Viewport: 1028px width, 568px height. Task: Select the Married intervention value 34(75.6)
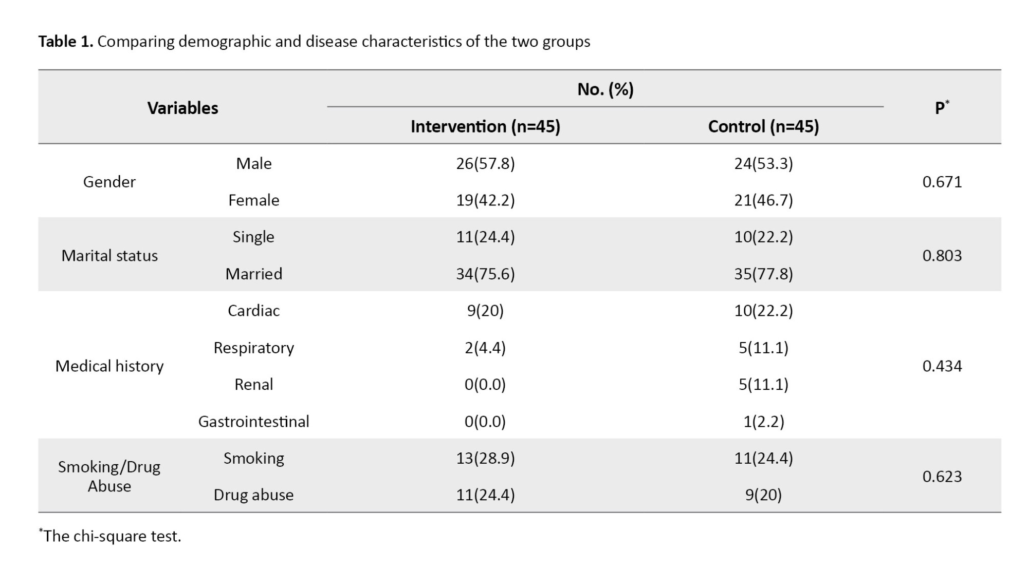(x=485, y=274)
